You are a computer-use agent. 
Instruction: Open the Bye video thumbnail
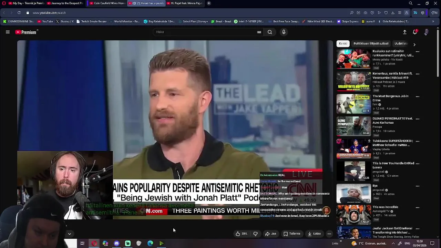[353, 193]
